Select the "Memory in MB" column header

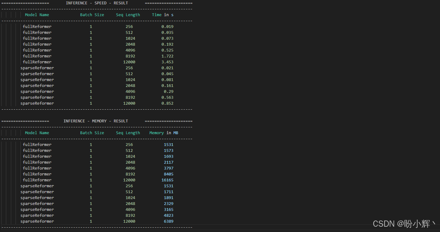click(164, 133)
